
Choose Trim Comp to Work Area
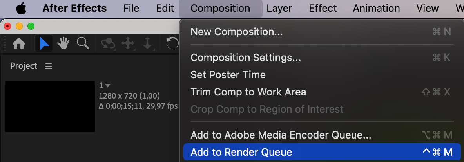pos(248,92)
